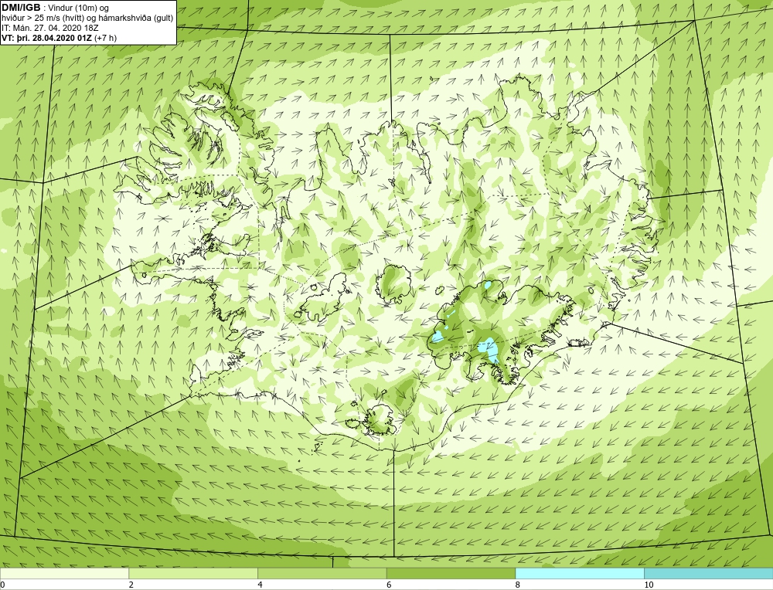773x590 pixels.
Task: Click the legend tick label '6'
Action: [389, 585]
